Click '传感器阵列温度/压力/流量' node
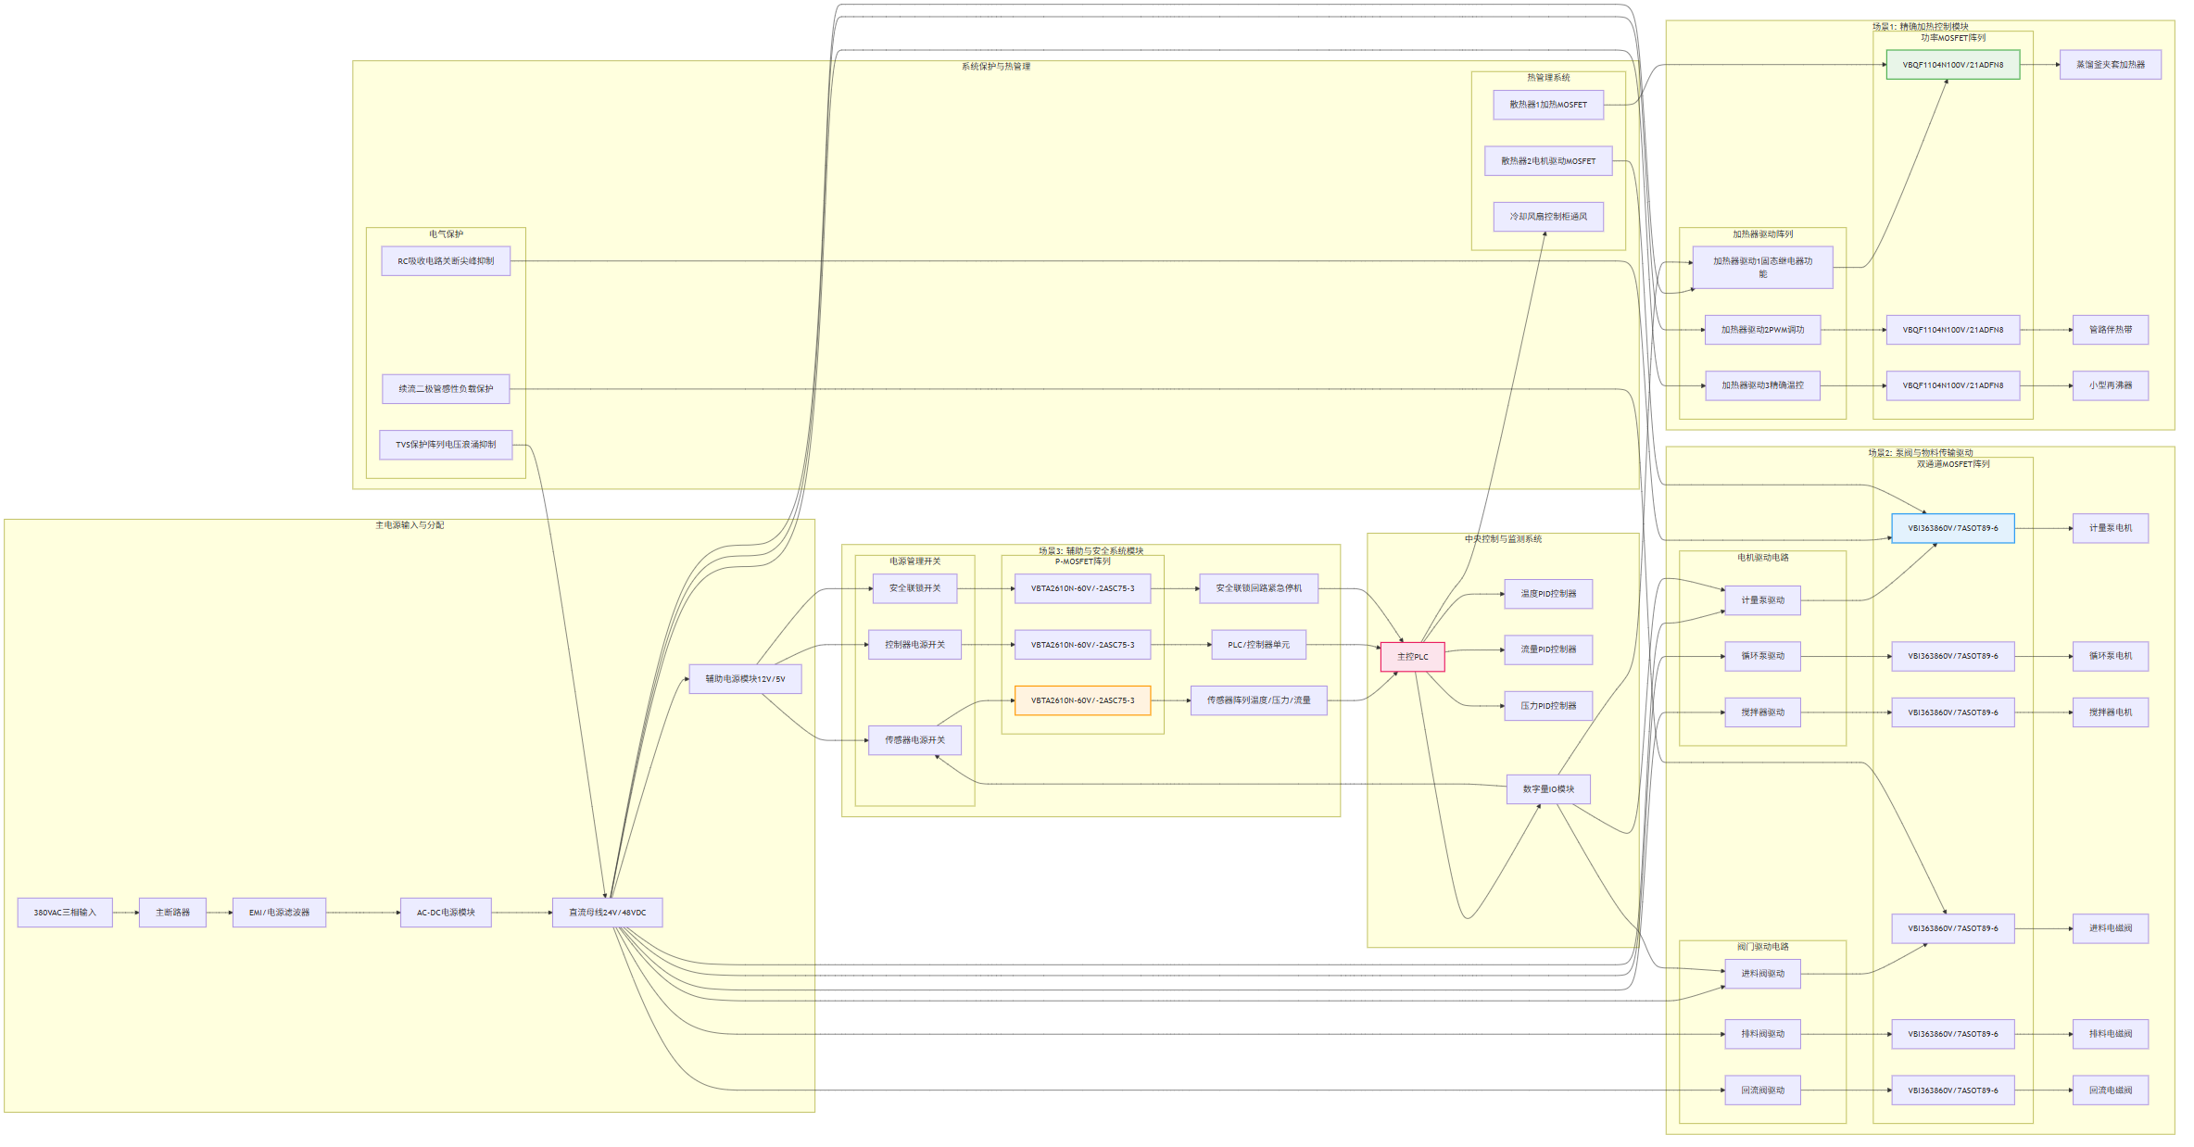The width and height of the screenshot is (2194, 1147). [x=1258, y=700]
